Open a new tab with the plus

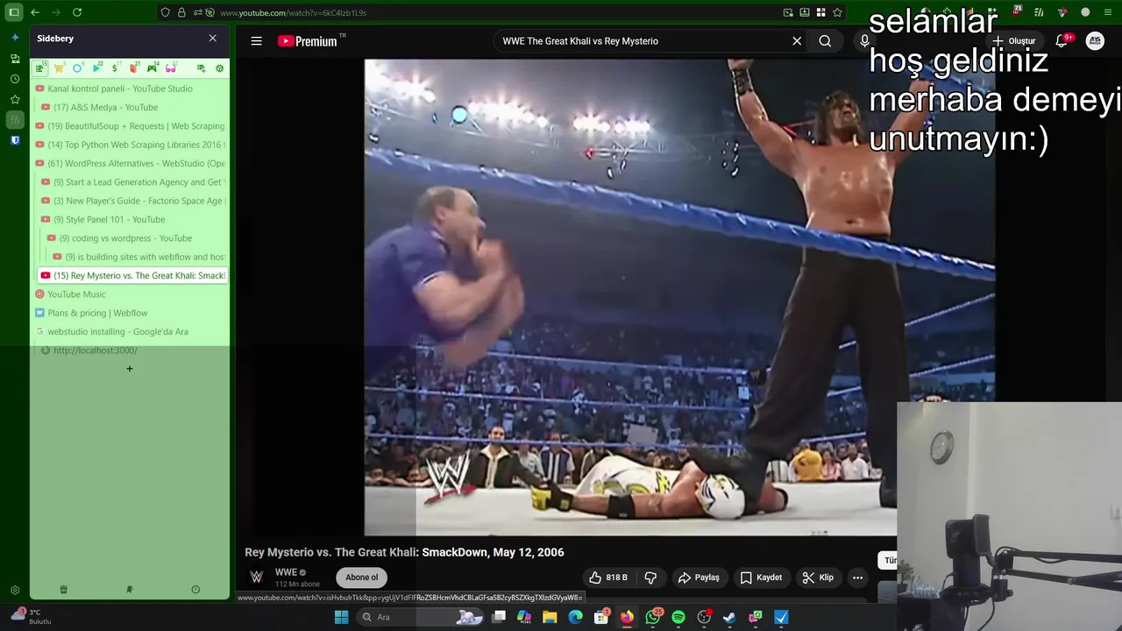[130, 369]
